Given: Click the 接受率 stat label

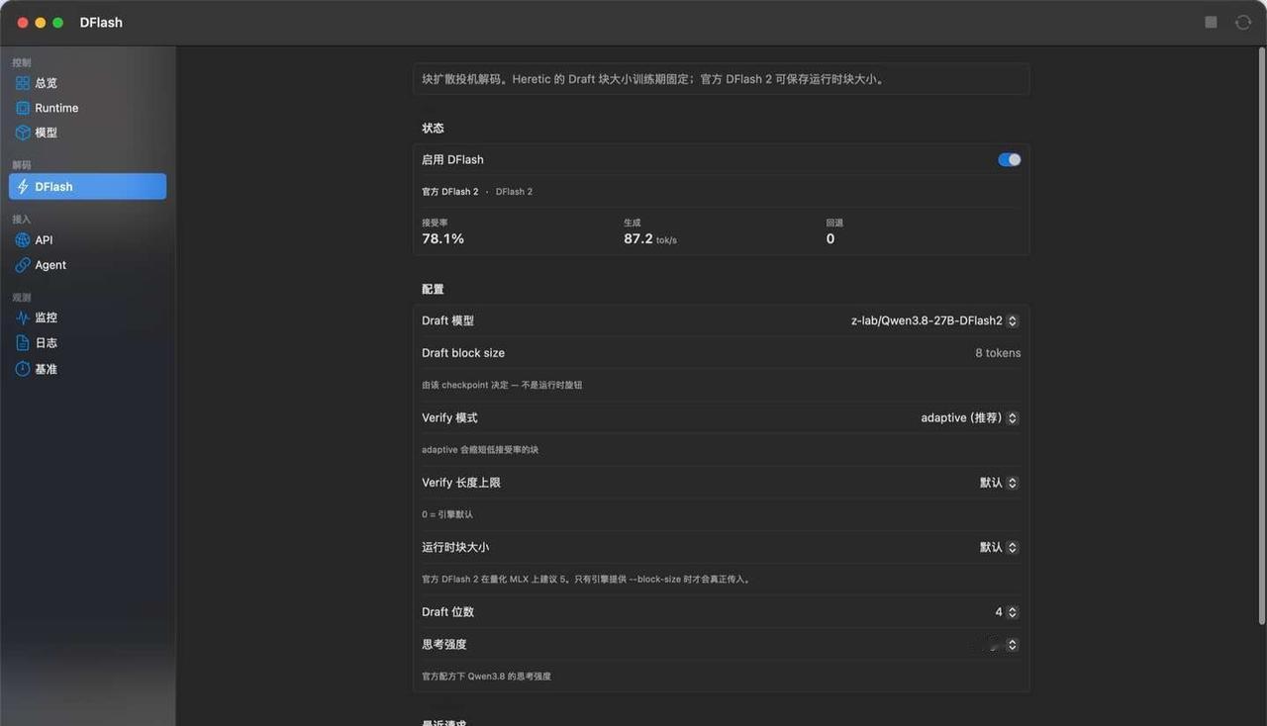Looking at the screenshot, I should point(435,223).
